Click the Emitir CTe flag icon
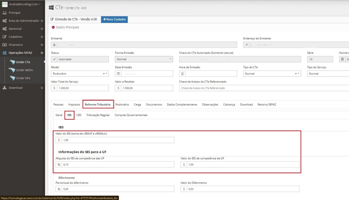This screenshot has width=349, height=200. [x=12, y=62]
